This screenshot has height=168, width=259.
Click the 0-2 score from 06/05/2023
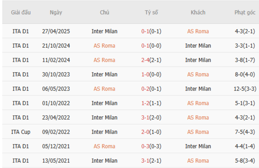coord(145,89)
